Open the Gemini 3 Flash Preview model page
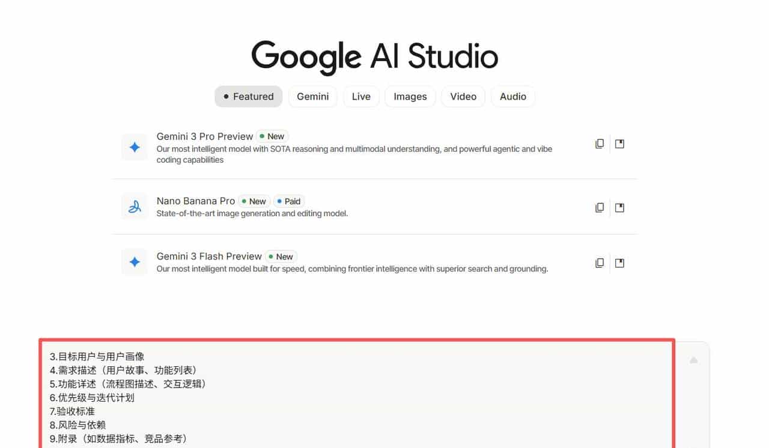Image resolution: width=769 pixels, height=448 pixels. click(208, 256)
